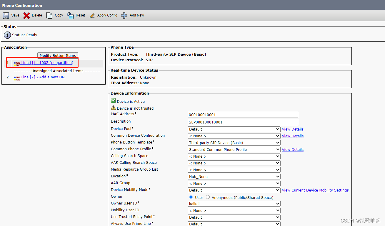Select Anonymous (Public/Shared Space) radio button
Viewport: 385px width, 226px height.
coord(207,197)
